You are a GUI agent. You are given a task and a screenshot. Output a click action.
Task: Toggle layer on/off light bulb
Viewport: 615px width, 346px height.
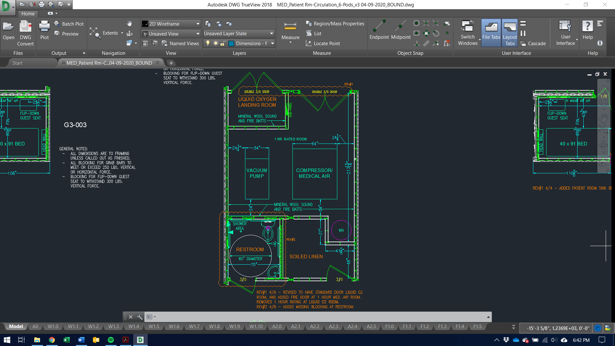click(x=208, y=43)
